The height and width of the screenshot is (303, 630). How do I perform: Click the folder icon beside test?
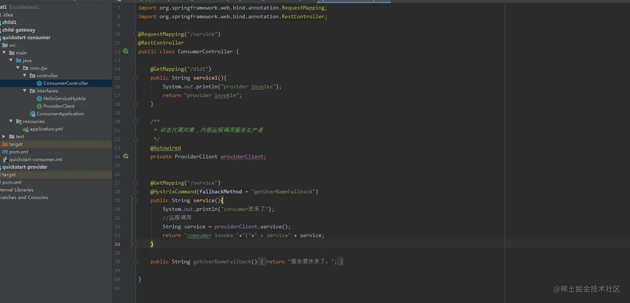click(x=12, y=136)
